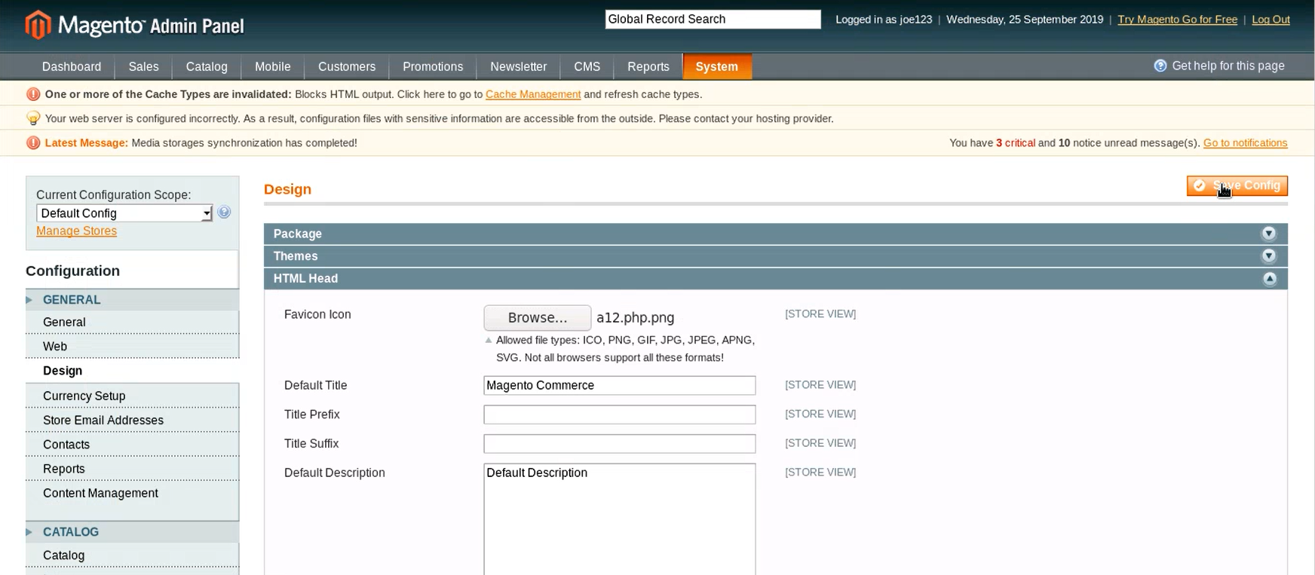This screenshot has height=575, width=1315.
Task: Click the a12.php.png file name
Action: coord(635,318)
